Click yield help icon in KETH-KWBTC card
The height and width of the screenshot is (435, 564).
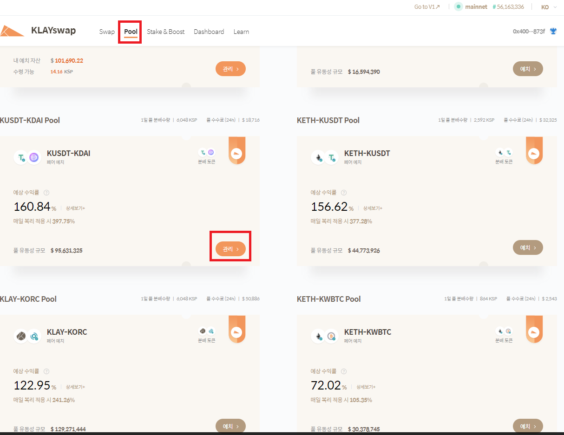[344, 371]
